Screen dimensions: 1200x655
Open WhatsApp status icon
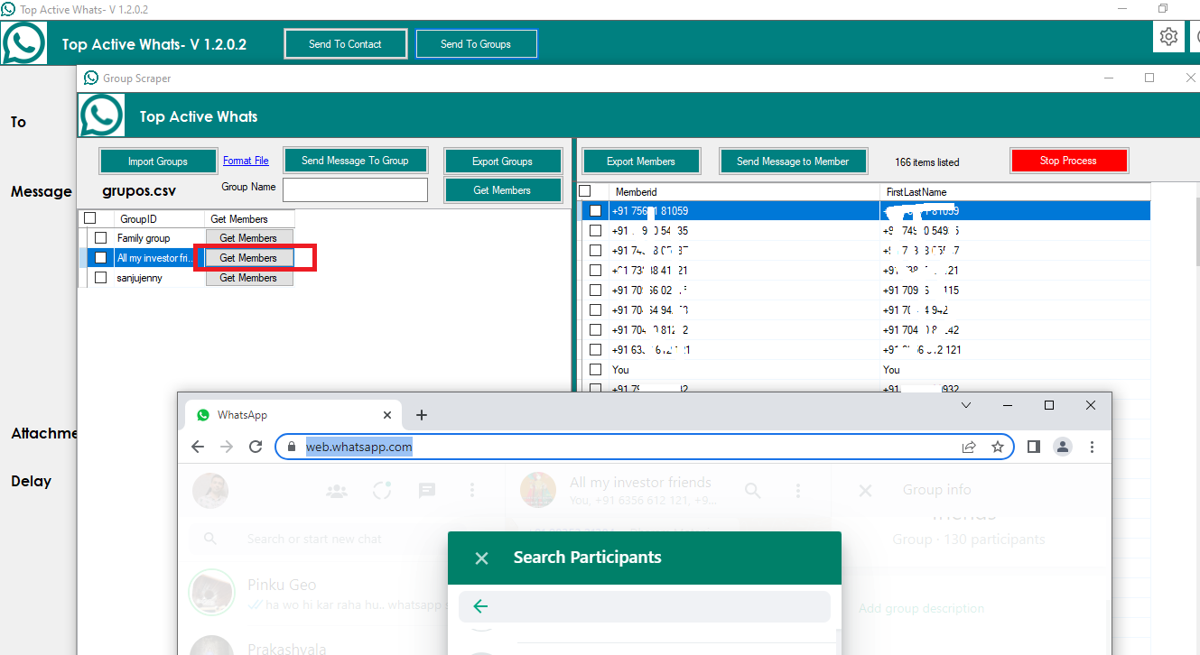tap(382, 491)
